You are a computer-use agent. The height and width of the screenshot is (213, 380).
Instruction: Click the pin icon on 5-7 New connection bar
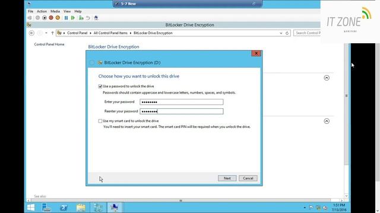coord(116,4)
